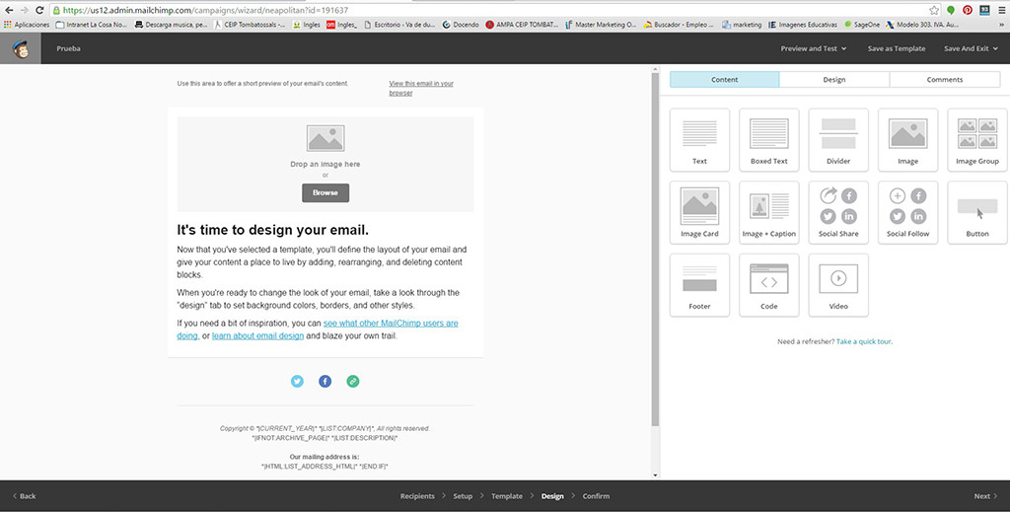1010x512 pixels.
Task: Add a Text content block
Action: (x=699, y=140)
